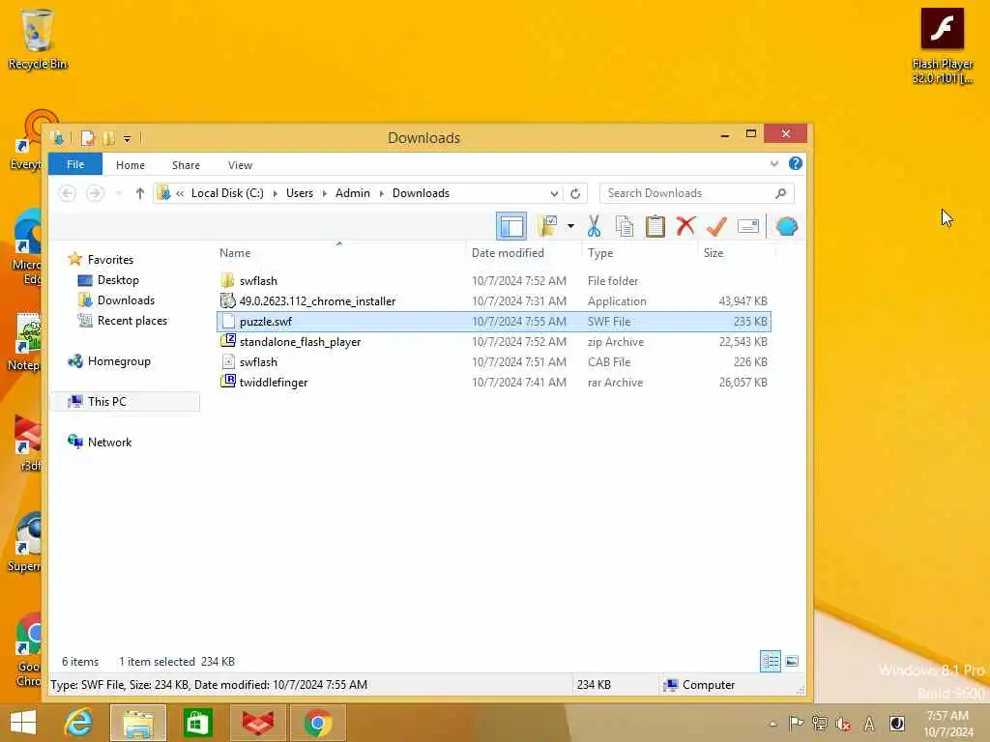
Task: Select Network in navigation pane
Action: click(x=109, y=442)
